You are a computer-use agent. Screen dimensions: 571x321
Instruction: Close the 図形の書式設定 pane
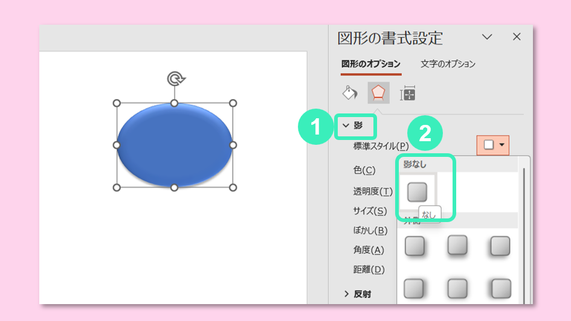pyautogui.click(x=517, y=37)
